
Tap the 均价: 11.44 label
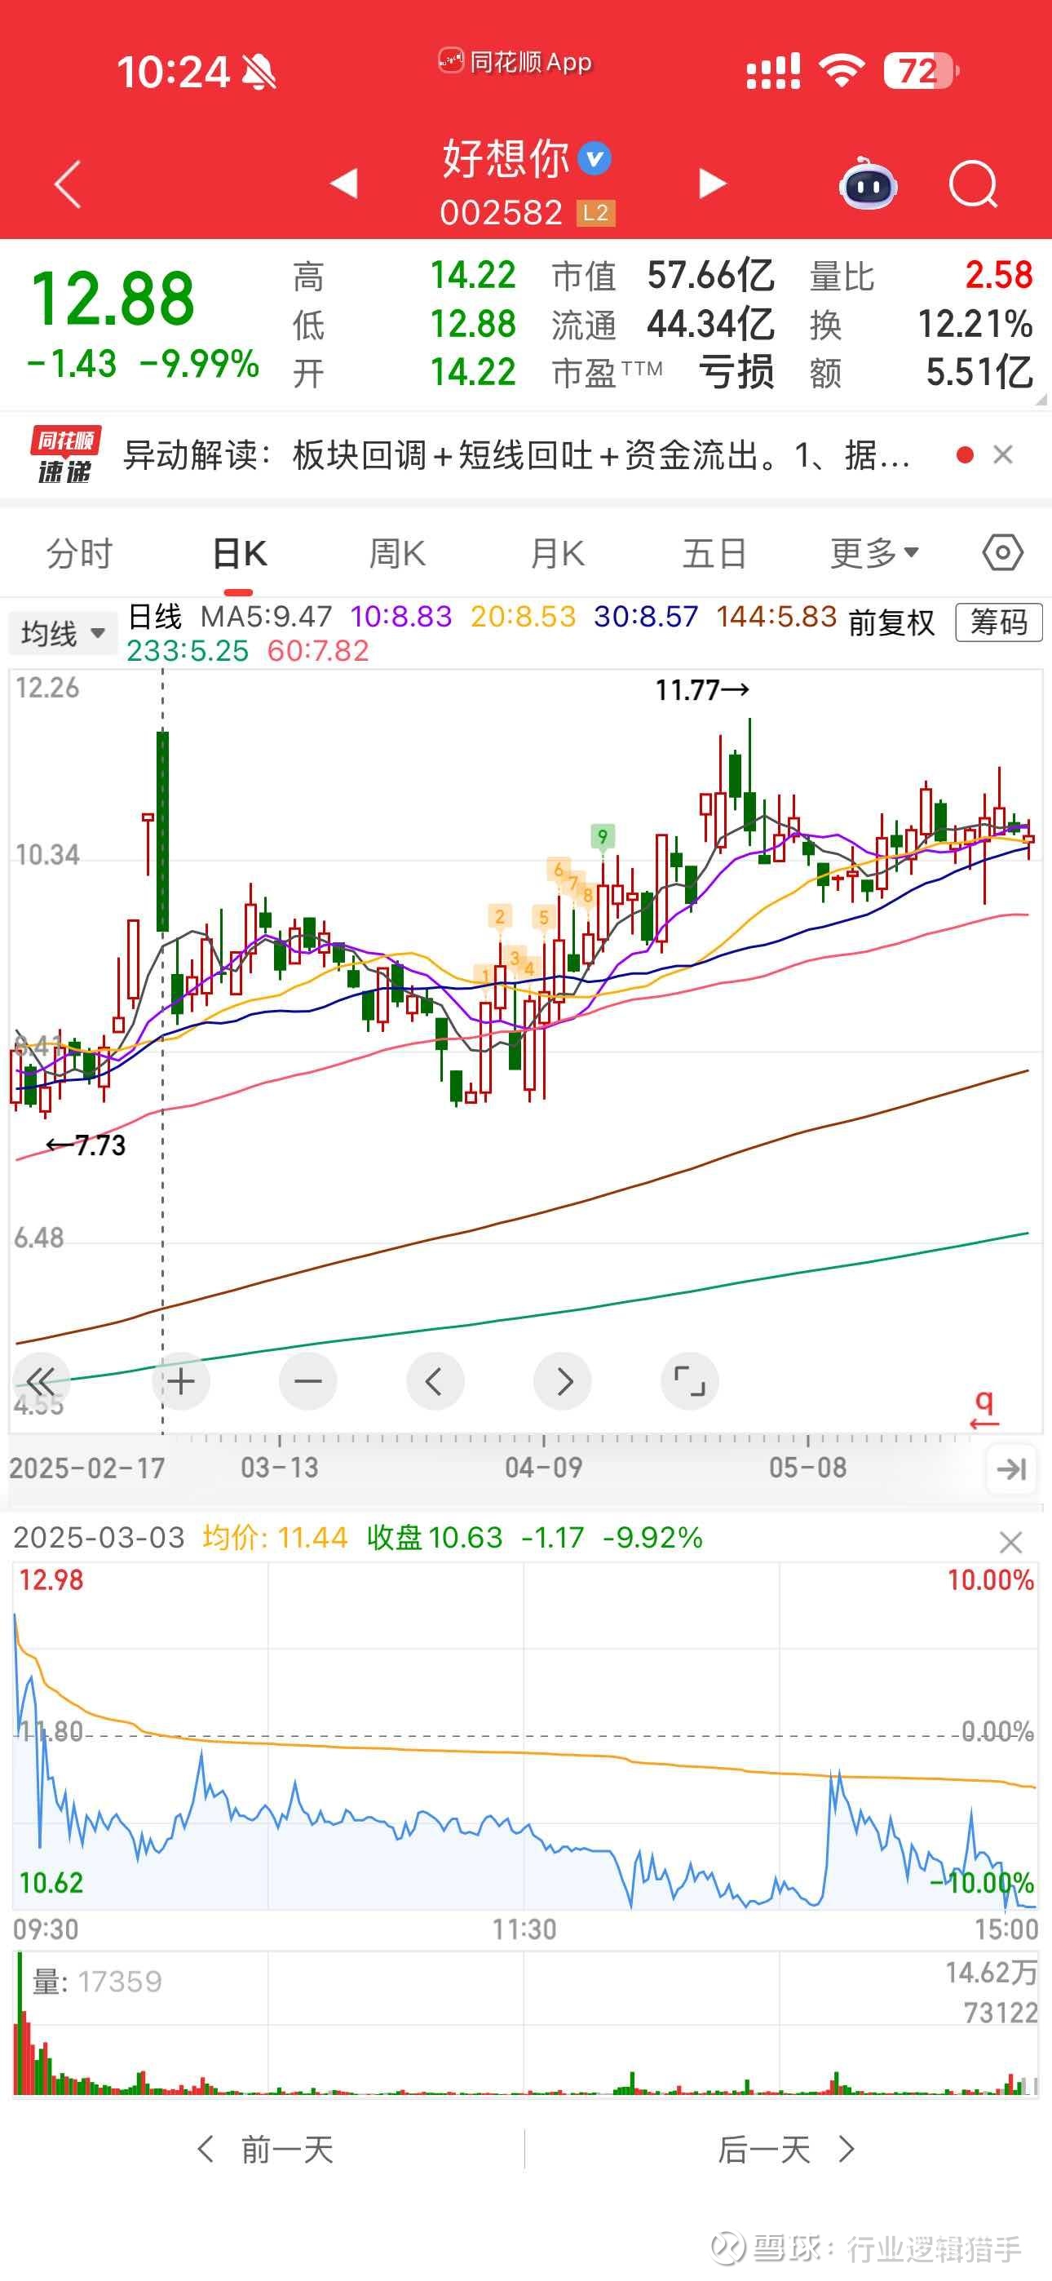(275, 1537)
